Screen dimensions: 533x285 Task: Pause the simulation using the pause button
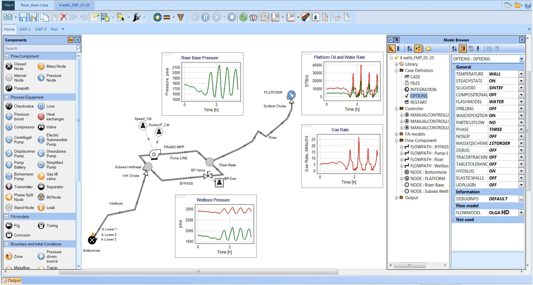(205, 17)
